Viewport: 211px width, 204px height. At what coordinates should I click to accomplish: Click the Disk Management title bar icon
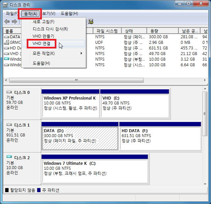click(5, 5)
